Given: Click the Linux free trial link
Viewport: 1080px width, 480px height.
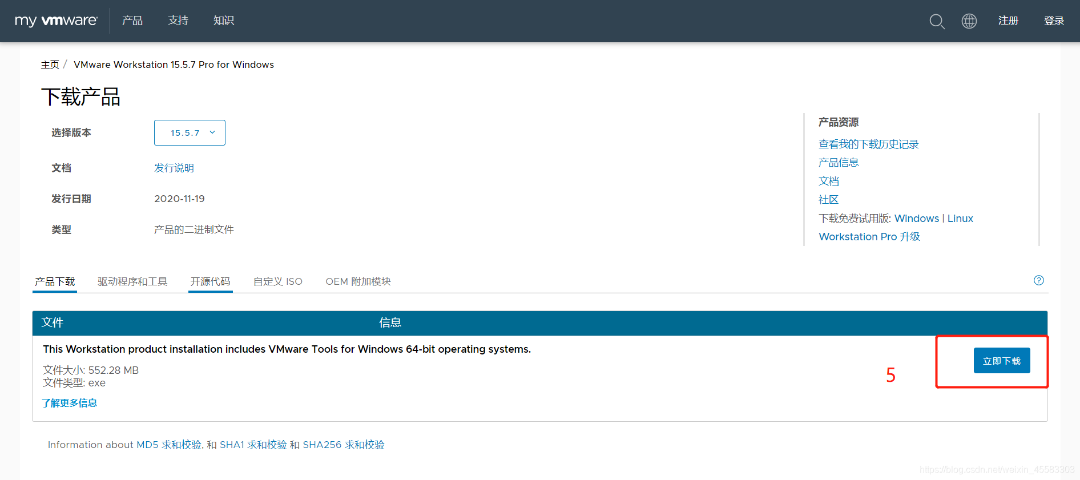Looking at the screenshot, I should tap(960, 219).
